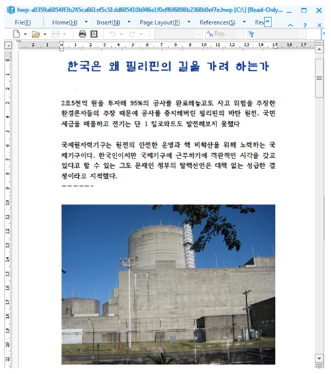Click the split-view handle above scrollbar
The height and width of the screenshot is (374, 331).
point(319,43)
